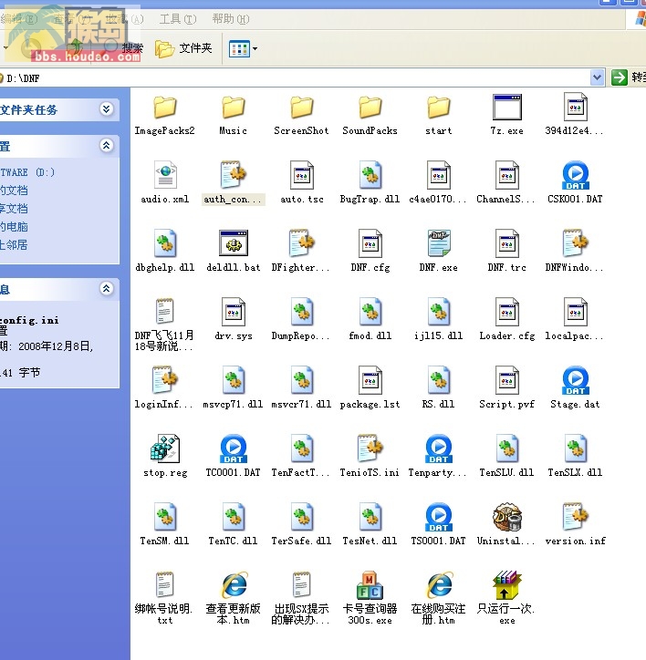Click the BugTrap.dll file
646x660 pixels.
coord(370,175)
